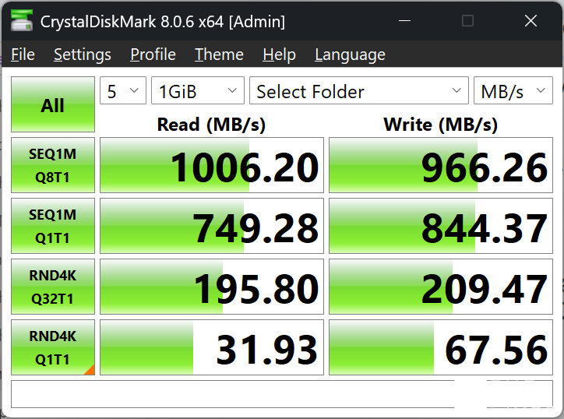Expand the 1GiB test size dropdown

pyautogui.click(x=198, y=90)
